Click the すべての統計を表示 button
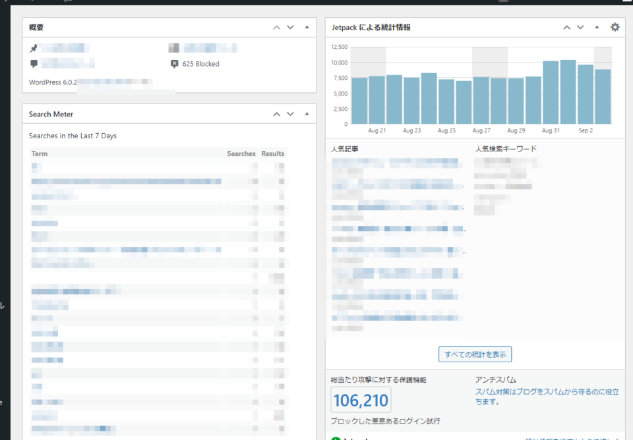The height and width of the screenshot is (440, 633). [475, 354]
